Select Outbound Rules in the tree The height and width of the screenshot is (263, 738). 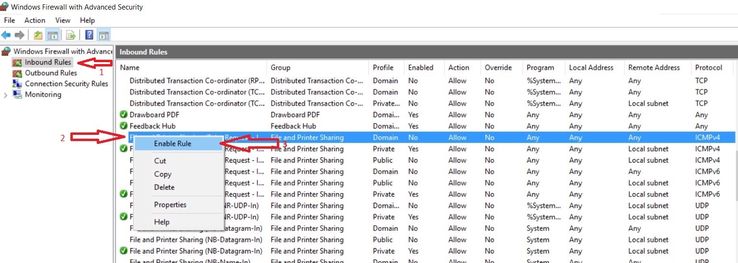(x=51, y=73)
